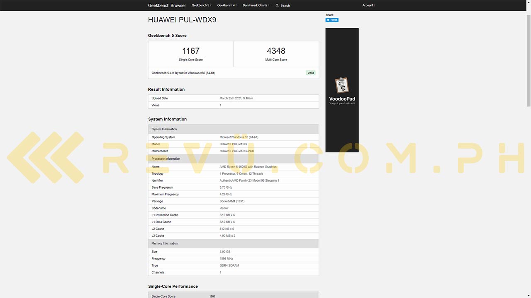531x298 pixels.
Task: Click the Search magnifier icon in navbar
Action: (277, 5)
